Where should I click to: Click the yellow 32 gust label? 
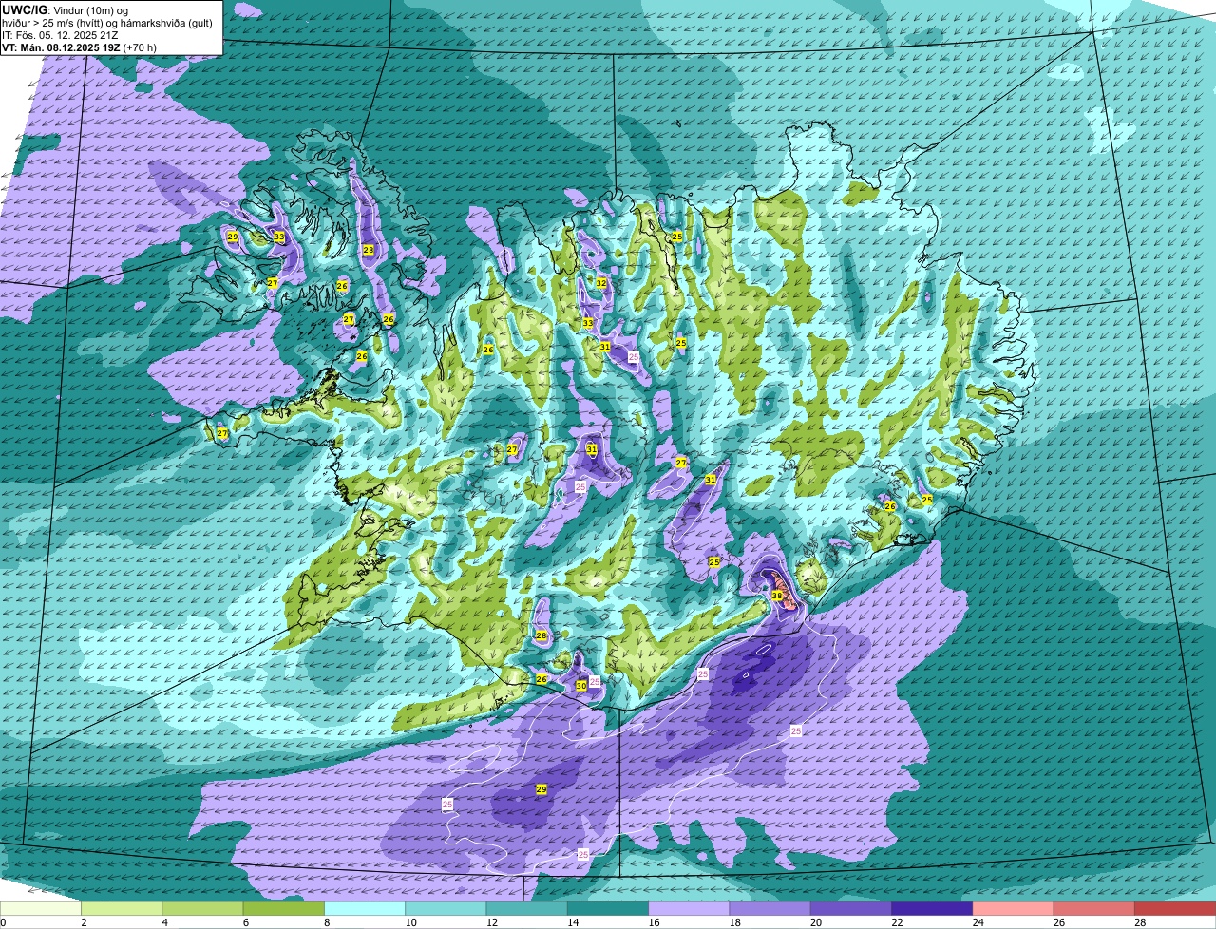[601, 283]
